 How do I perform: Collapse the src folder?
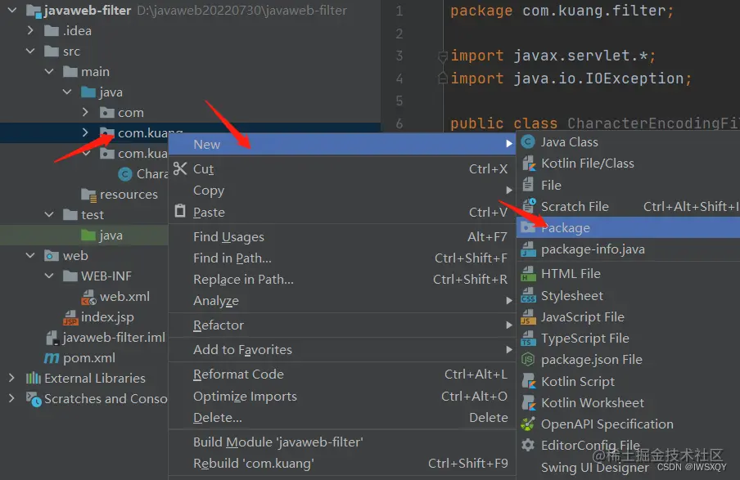tap(30, 51)
